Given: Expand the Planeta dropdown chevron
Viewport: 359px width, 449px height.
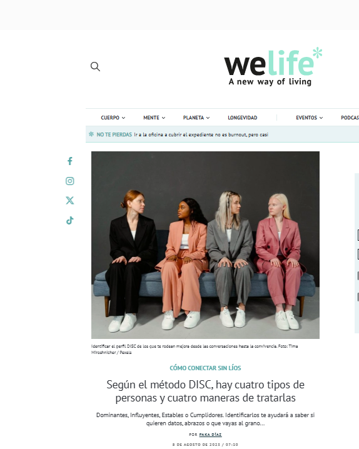Looking at the screenshot, I should 208,118.
